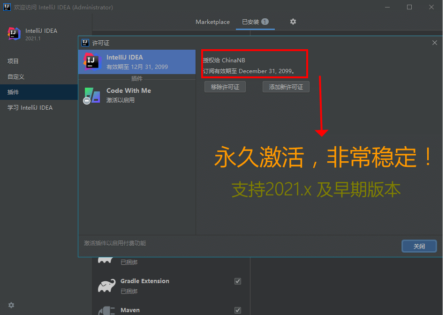Close the 许可证 dialog with its X
This screenshot has width=446, height=315.
[435, 43]
